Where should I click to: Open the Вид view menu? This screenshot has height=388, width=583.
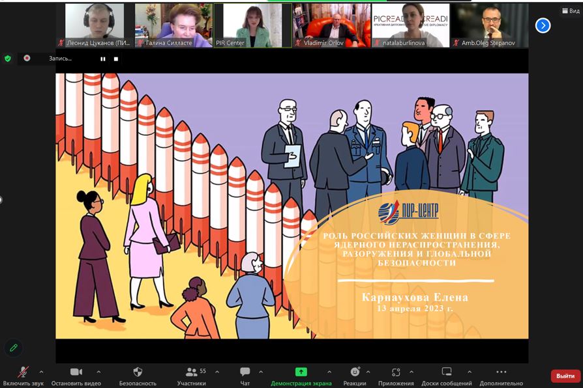570,11
